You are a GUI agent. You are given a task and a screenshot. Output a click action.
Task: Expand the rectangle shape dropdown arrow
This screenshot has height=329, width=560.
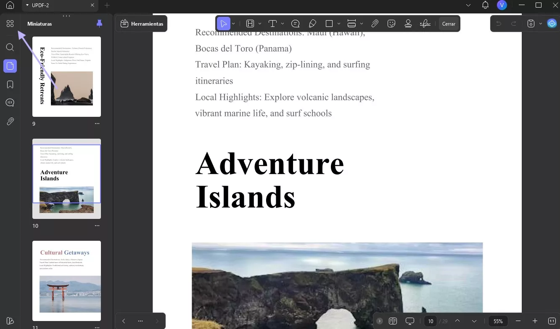pos(339,24)
